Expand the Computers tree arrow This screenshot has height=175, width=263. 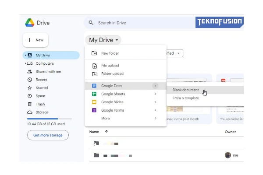click(x=25, y=63)
